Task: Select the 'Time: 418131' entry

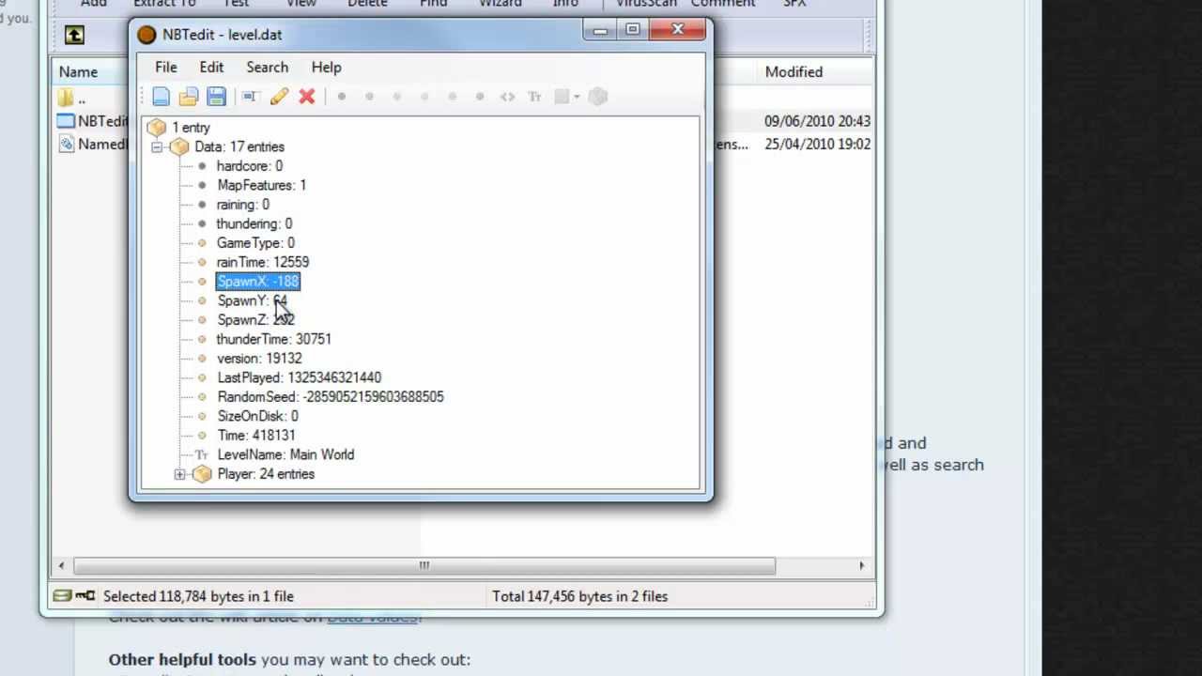Action: point(255,436)
